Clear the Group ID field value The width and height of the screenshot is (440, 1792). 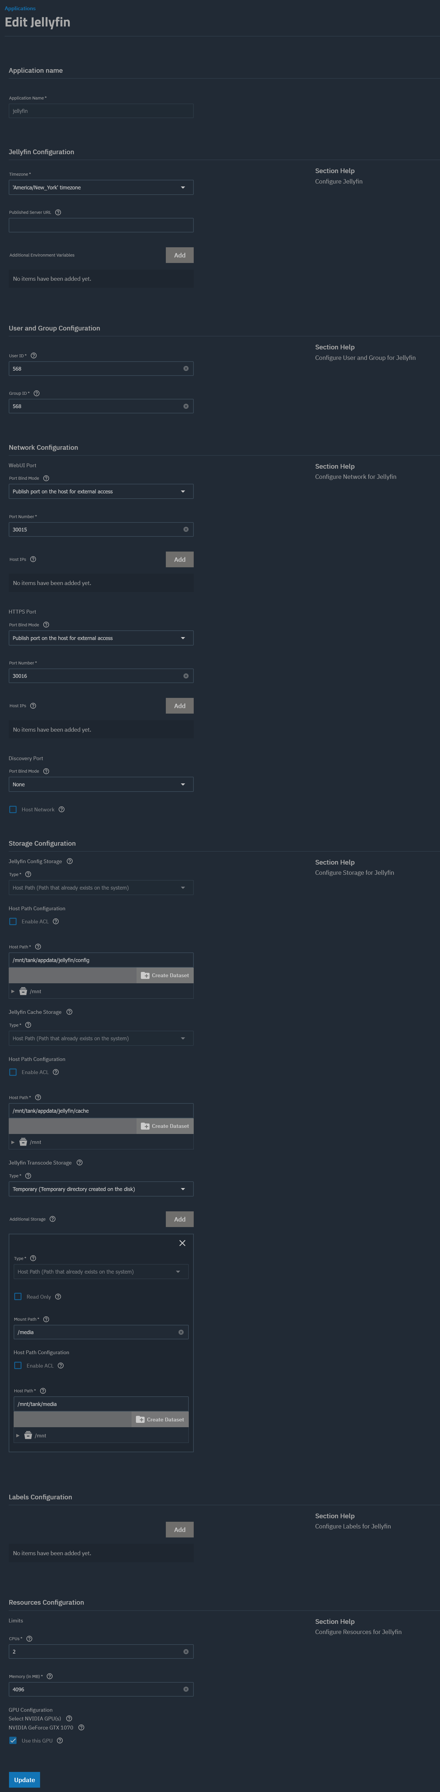pos(186,406)
